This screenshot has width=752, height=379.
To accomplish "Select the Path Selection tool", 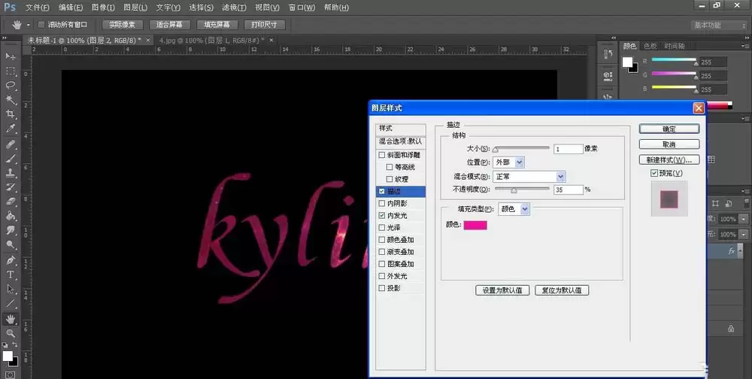I will pyautogui.click(x=11, y=290).
